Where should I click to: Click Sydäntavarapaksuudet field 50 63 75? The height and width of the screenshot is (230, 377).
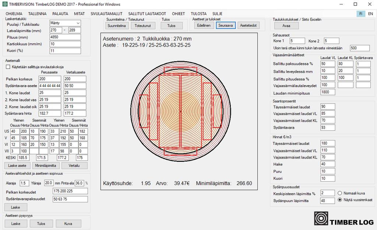coord(70,199)
